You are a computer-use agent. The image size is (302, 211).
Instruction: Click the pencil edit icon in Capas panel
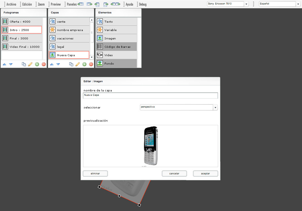[78, 64]
